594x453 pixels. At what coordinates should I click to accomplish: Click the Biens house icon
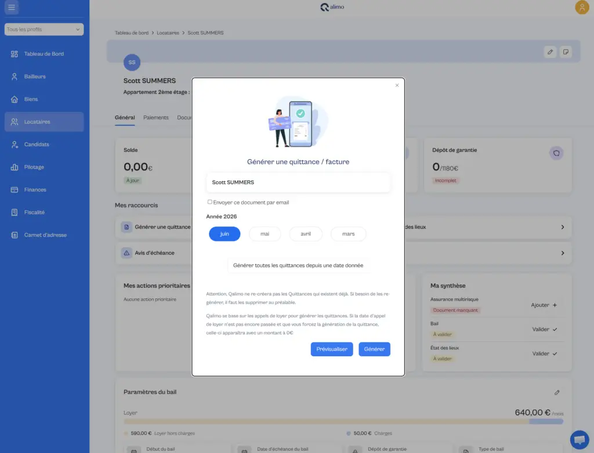[x=15, y=99]
